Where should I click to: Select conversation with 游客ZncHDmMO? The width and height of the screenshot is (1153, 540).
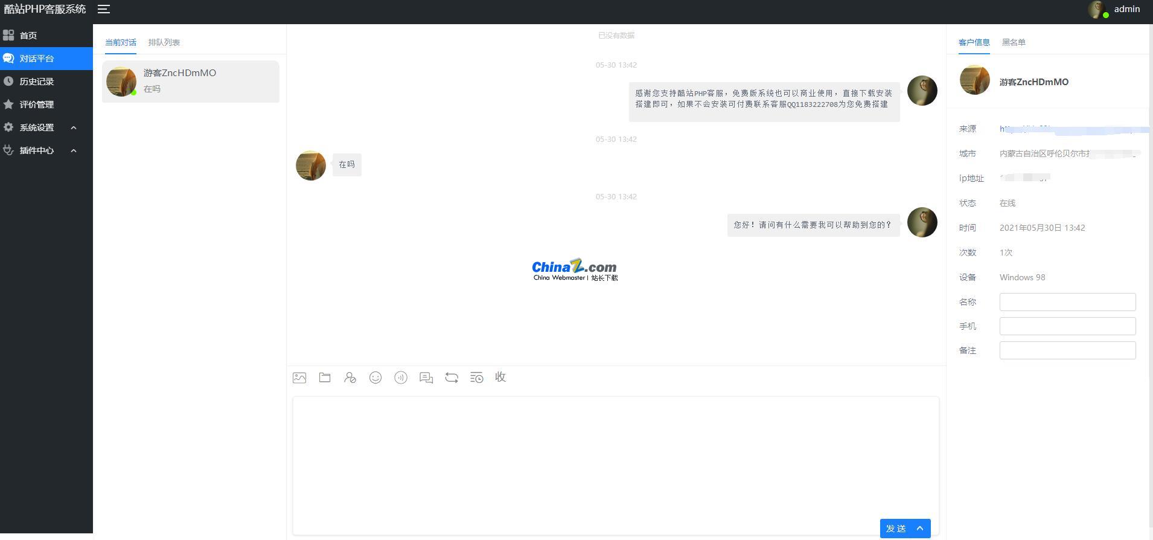(x=190, y=82)
